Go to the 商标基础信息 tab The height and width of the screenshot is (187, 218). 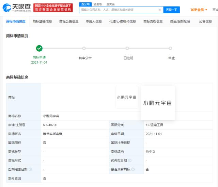point(42,21)
